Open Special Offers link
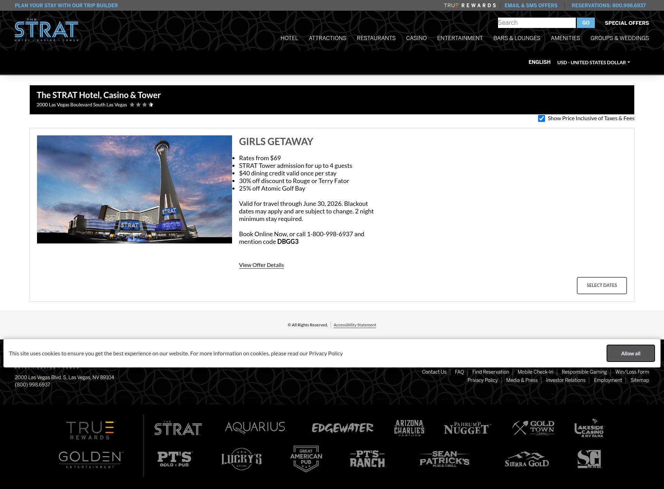The image size is (664, 489). 627,23
